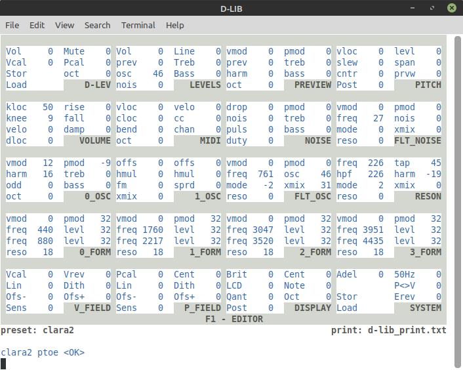Select the 1_OSC section label

point(208,197)
